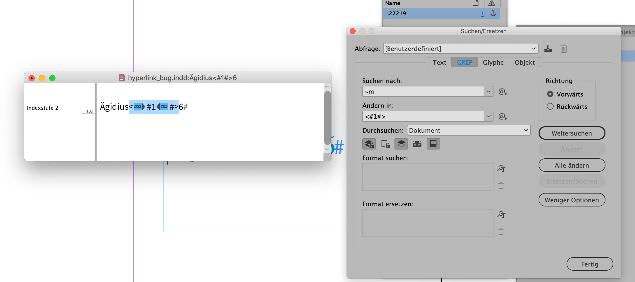This screenshot has width=635, height=282.
Task: Click the save query icon
Action: pos(548,49)
